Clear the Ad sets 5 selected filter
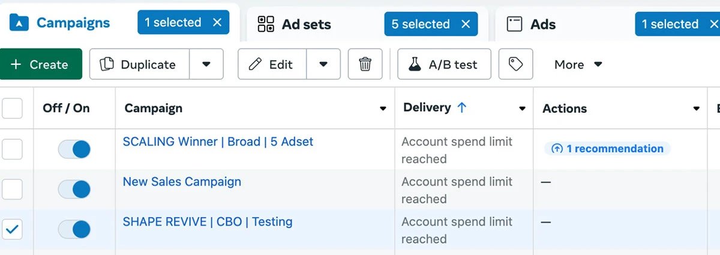Screen dimensions: 720x255 (x=465, y=24)
